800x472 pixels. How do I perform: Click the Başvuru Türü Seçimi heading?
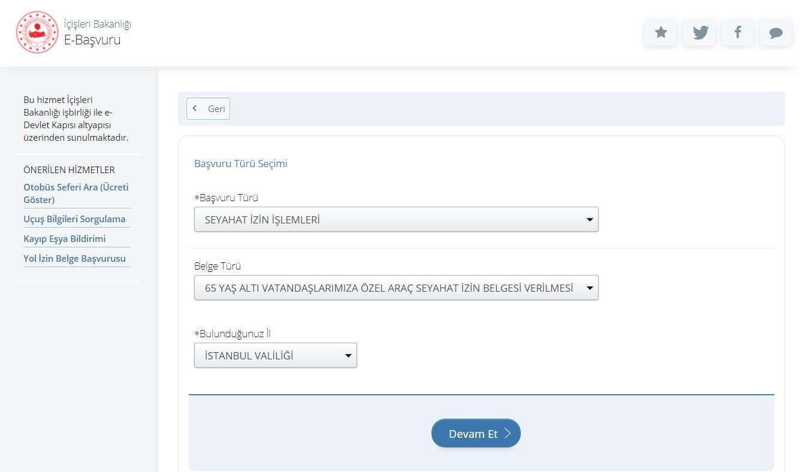pyautogui.click(x=241, y=164)
